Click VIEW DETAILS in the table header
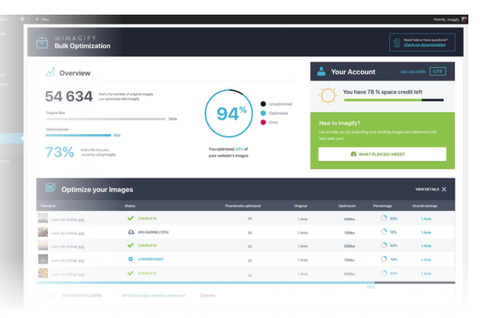 pyautogui.click(x=427, y=189)
